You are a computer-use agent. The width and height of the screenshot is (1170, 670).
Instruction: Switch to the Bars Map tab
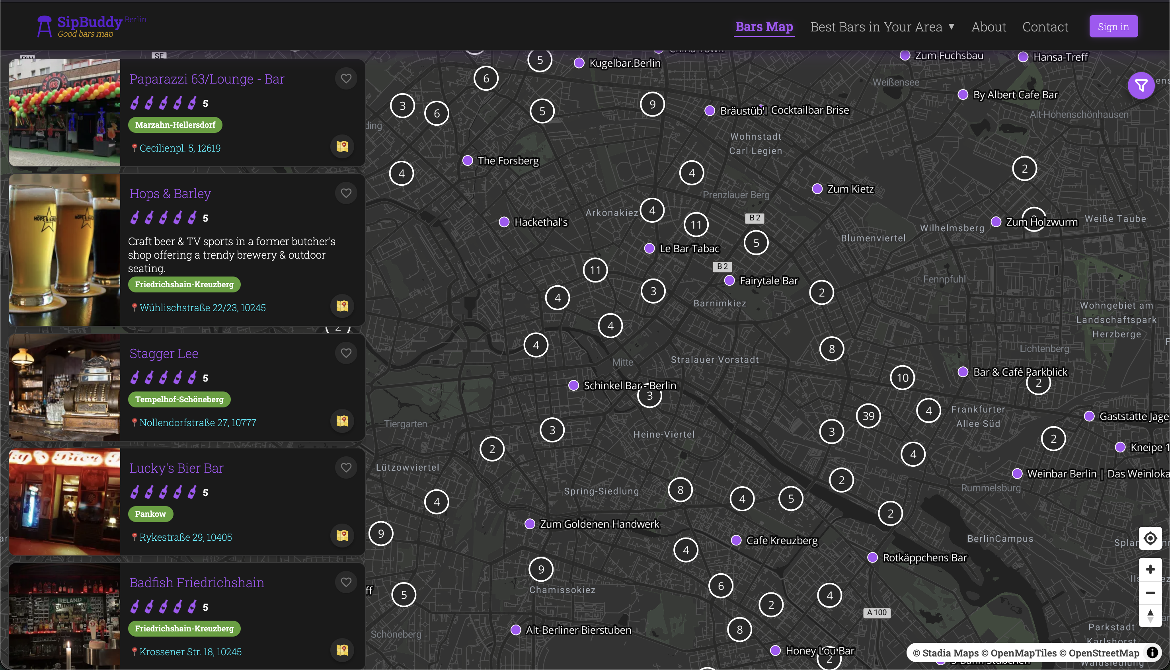point(764,27)
